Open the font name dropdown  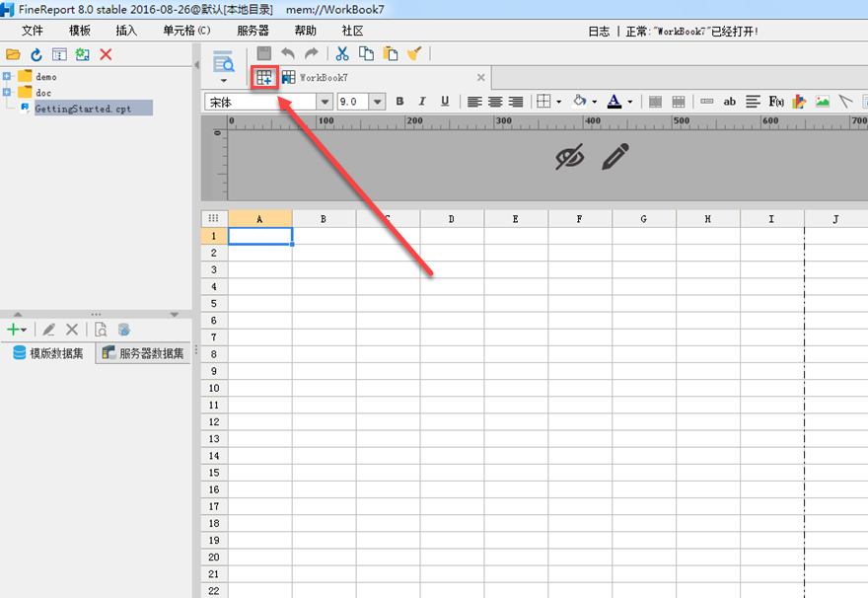pos(325,102)
